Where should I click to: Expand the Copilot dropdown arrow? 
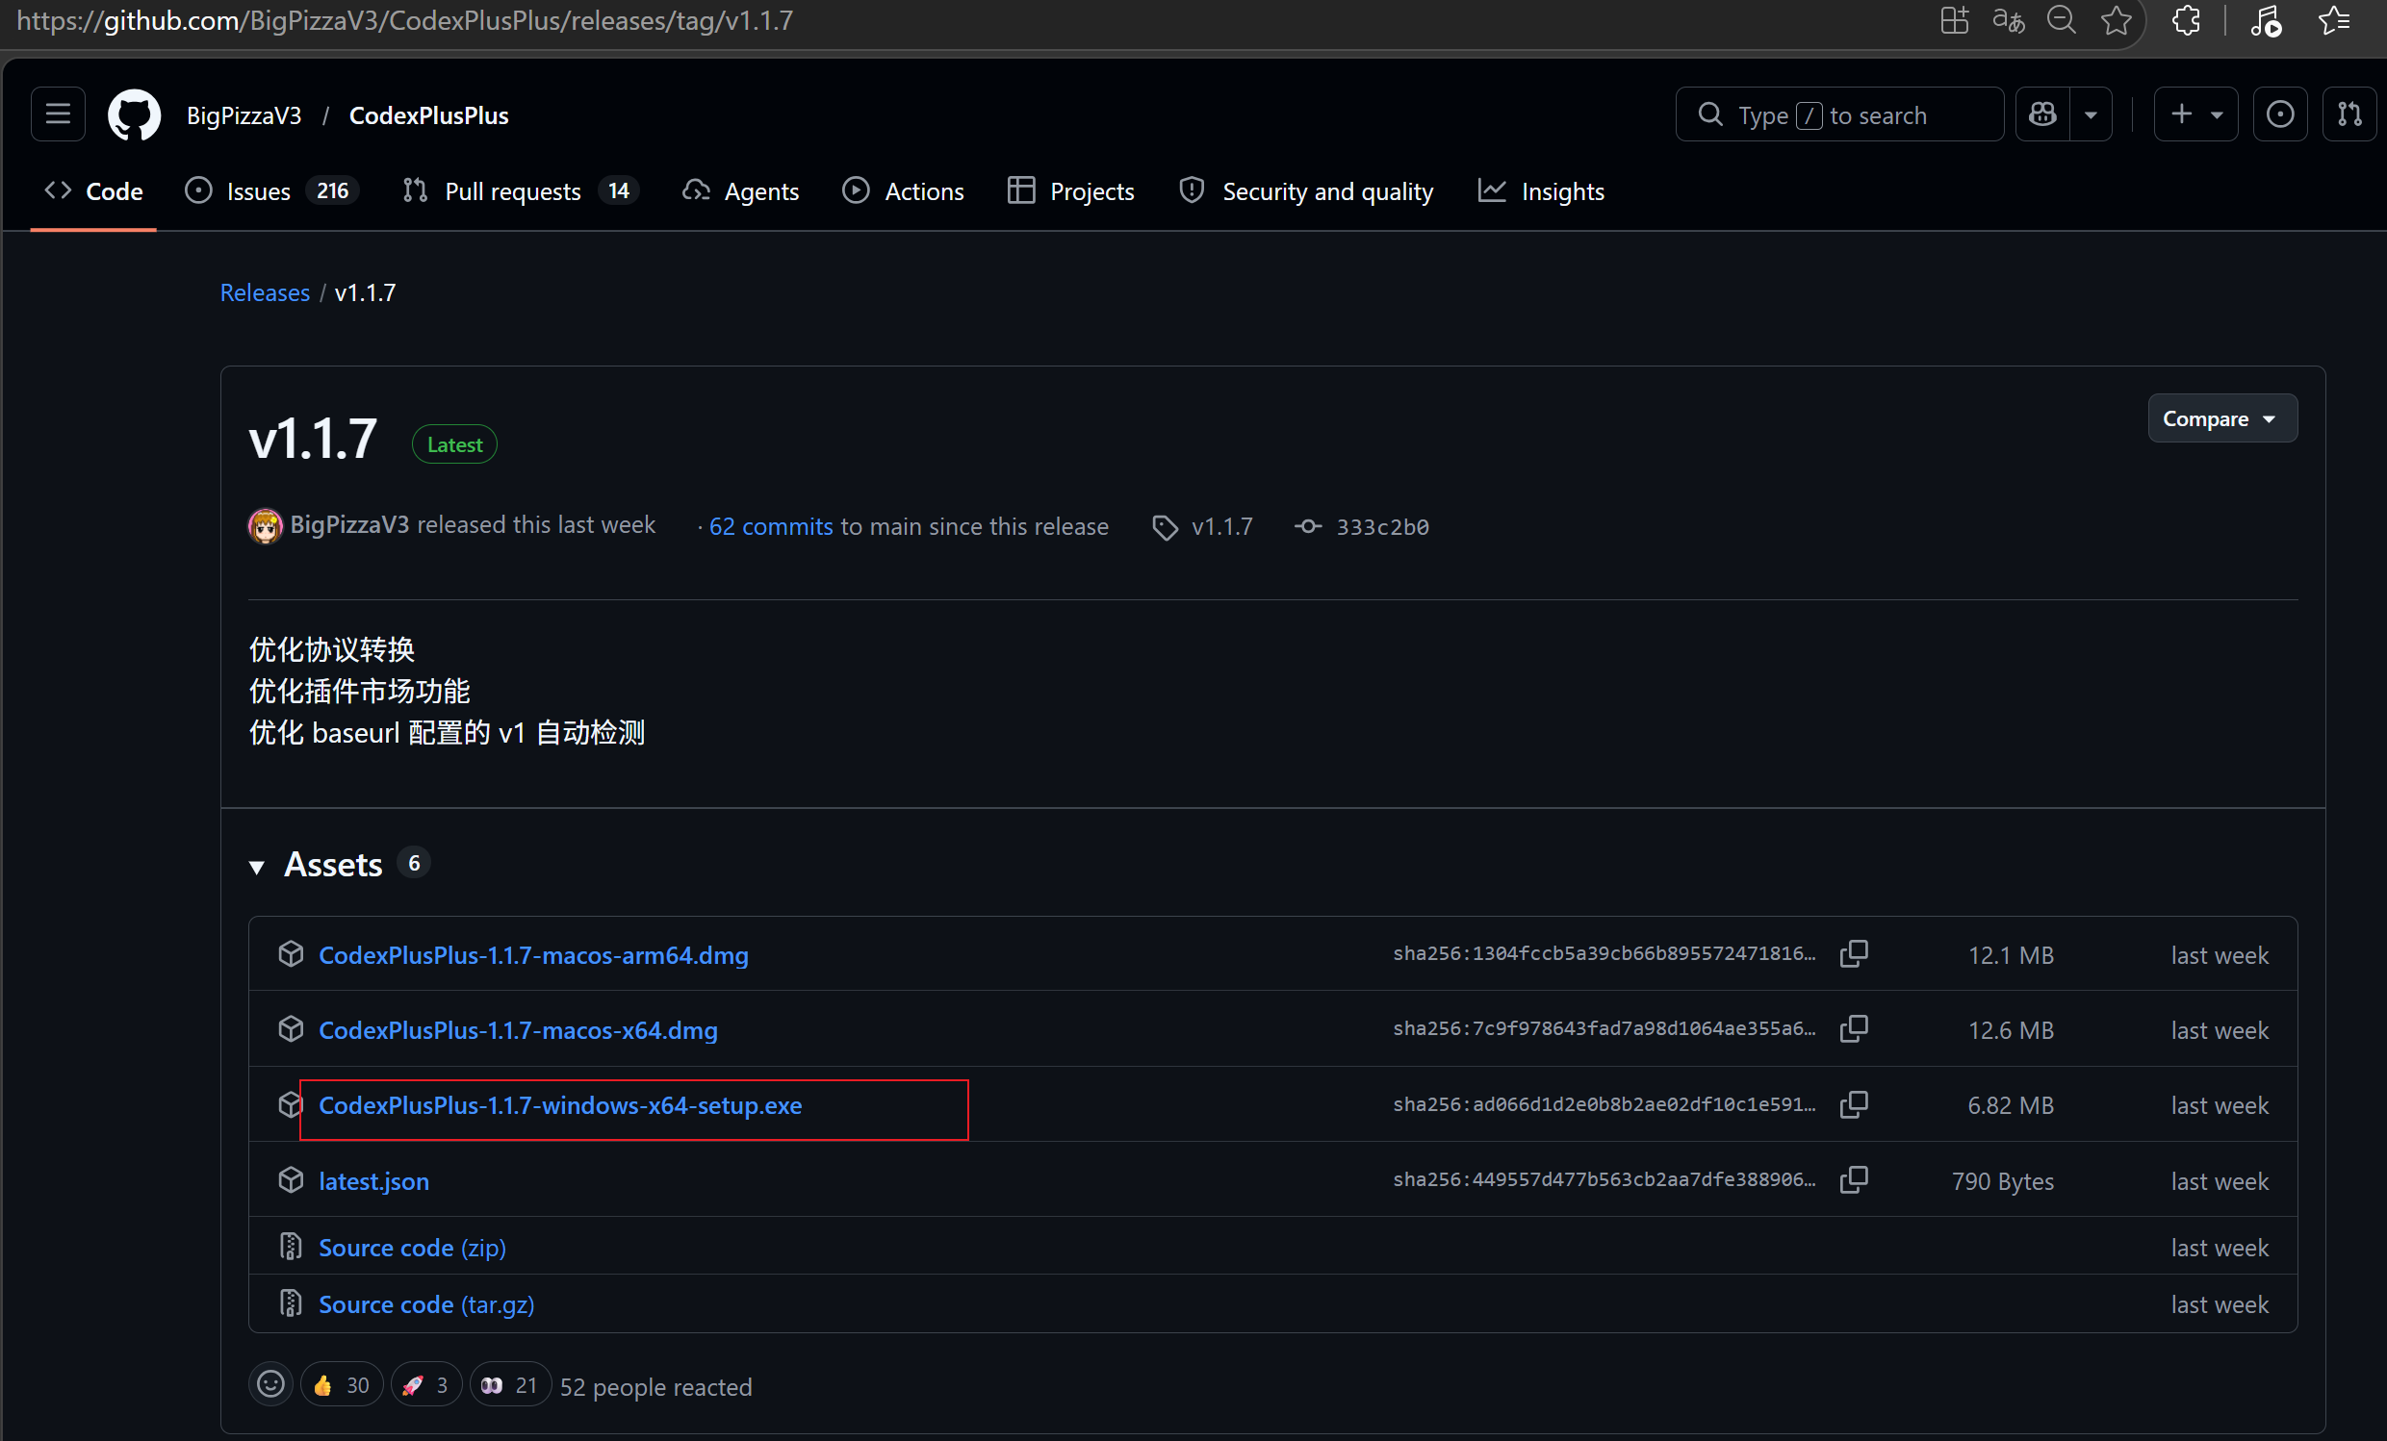(2091, 114)
